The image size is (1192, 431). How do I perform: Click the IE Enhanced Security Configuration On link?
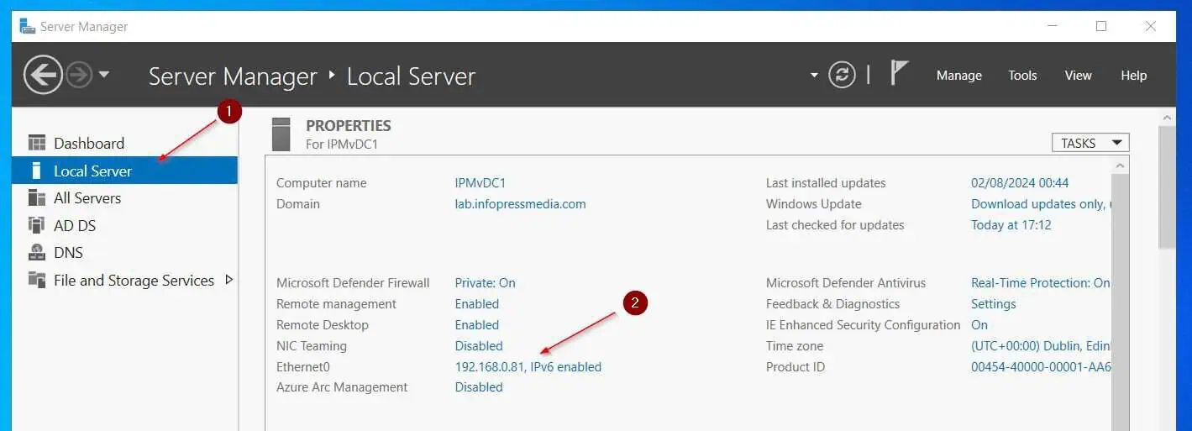pyautogui.click(x=979, y=325)
